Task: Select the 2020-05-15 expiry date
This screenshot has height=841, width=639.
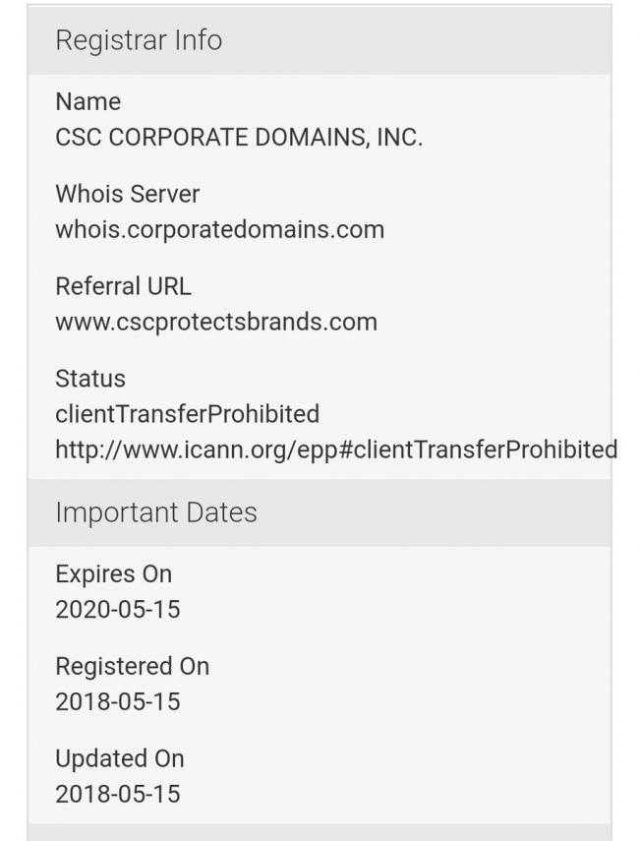Action: (x=118, y=610)
